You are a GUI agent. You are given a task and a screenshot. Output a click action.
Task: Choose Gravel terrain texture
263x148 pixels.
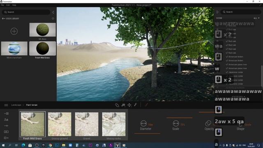(x=87, y=124)
